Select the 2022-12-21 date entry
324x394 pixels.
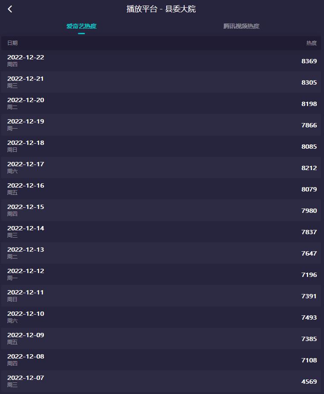click(26, 79)
